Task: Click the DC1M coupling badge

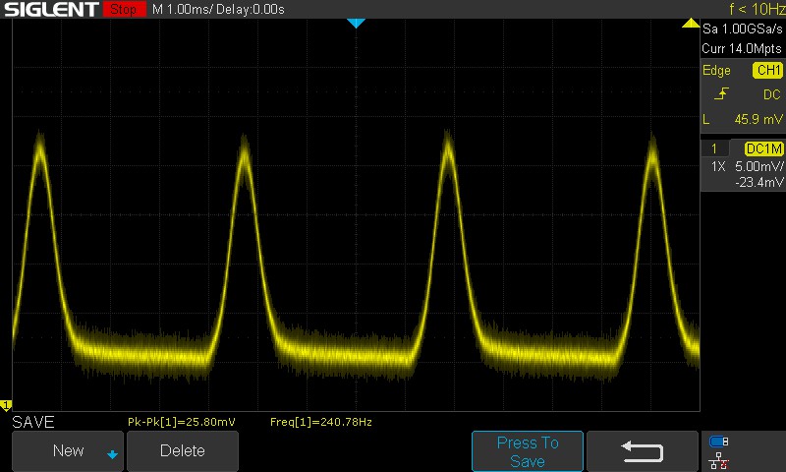Action: 763,148
